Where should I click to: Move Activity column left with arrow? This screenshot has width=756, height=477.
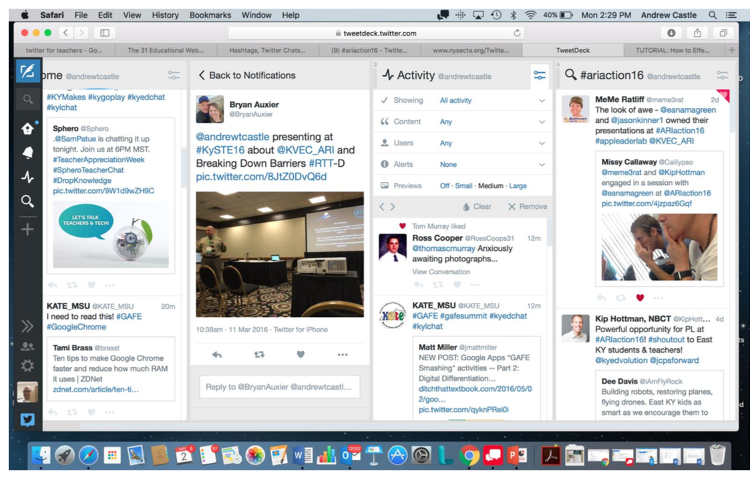point(382,207)
